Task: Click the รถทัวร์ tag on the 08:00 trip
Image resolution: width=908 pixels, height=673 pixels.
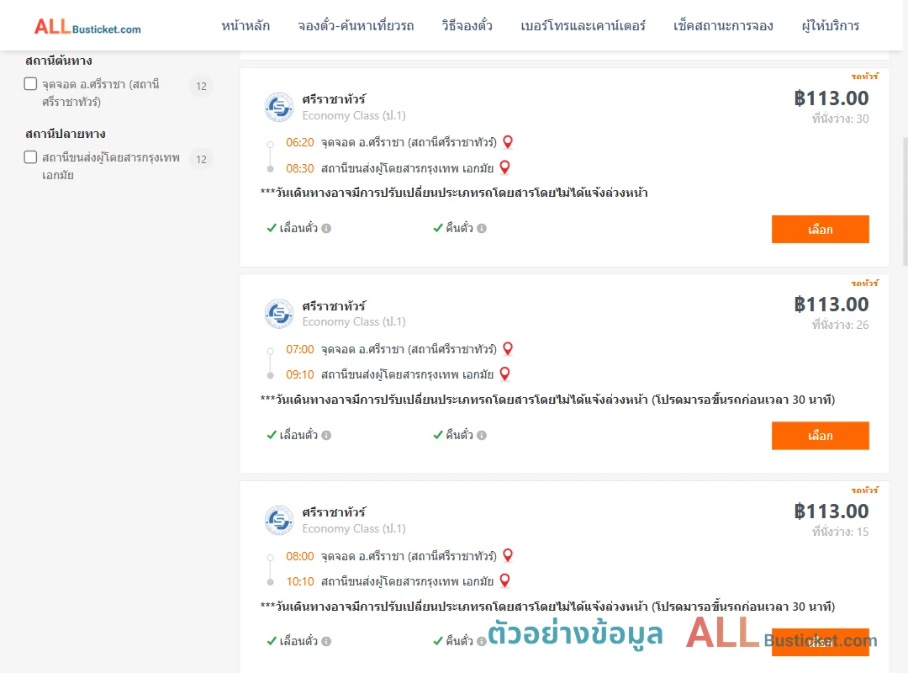Action: pyautogui.click(x=864, y=490)
